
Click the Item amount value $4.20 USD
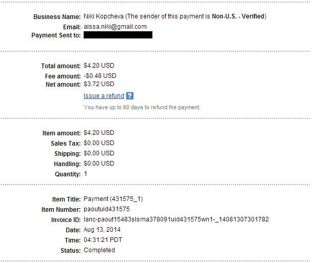click(99, 133)
